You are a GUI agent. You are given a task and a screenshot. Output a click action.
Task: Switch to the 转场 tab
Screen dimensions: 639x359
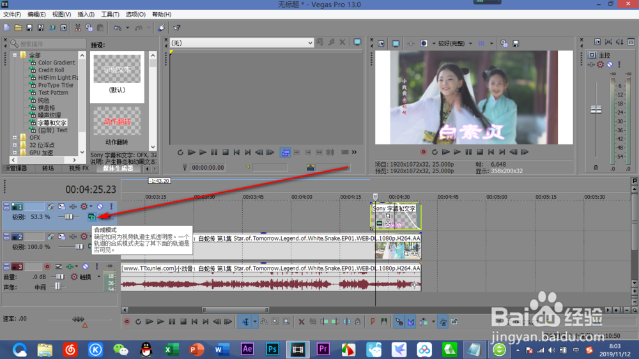click(x=48, y=168)
